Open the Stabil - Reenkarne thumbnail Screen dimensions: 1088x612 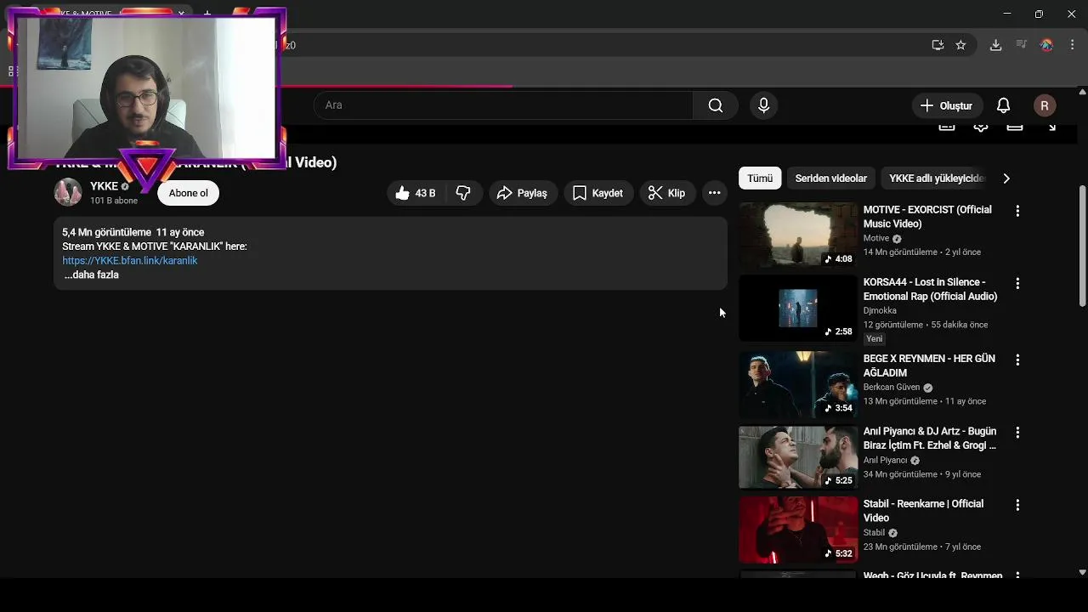[x=798, y=530]
